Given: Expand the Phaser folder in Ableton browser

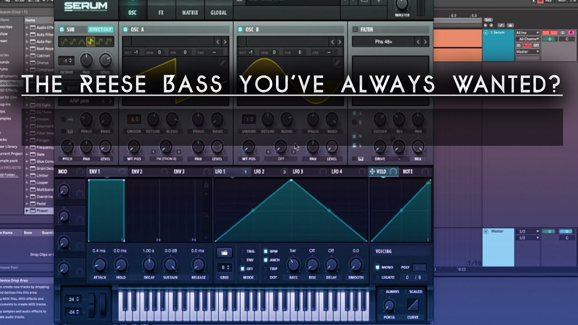Looking at the screenshot, I should click(27, 211).
